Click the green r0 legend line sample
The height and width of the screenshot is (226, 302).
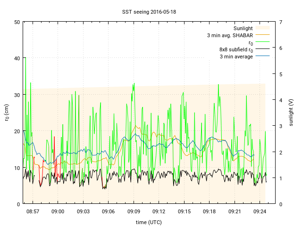pyautogui.click(x=262, y=42)
